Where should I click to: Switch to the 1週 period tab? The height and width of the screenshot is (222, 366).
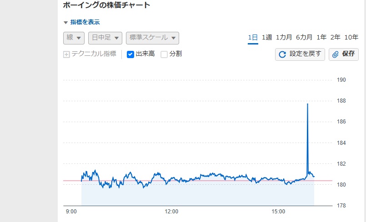click(x=267, y=37)
